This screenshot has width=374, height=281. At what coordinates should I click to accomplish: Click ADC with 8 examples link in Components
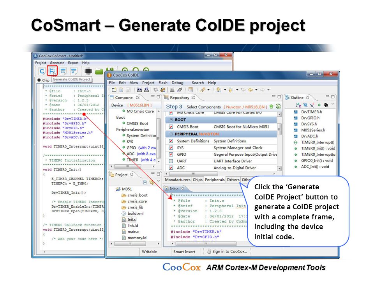146,154
